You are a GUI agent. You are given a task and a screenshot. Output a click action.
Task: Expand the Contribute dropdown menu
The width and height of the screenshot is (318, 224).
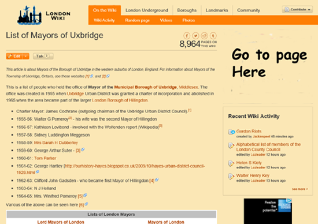coord(297,9)
